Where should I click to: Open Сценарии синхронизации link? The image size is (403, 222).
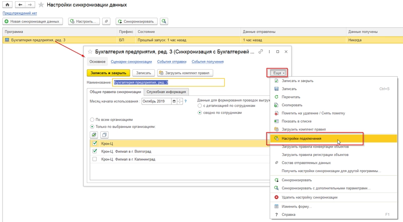(x=131, y=62)
